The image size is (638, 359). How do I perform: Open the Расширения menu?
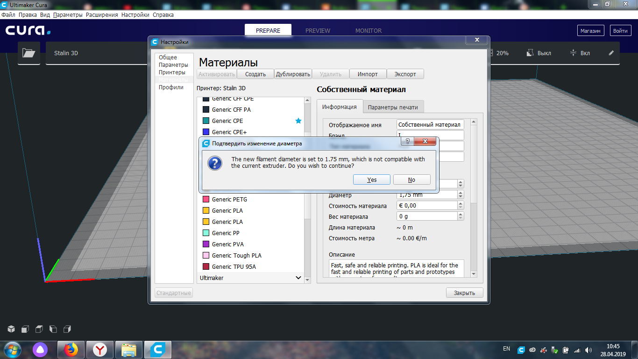tap(102, 15)
